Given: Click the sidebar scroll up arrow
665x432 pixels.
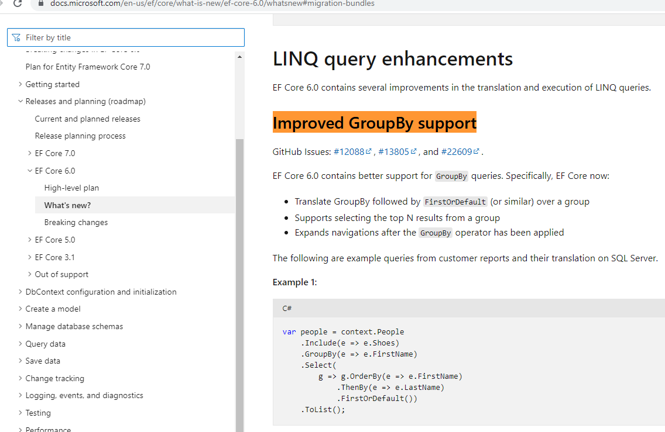Looking at the screenshot, I should tap(239, 57).
